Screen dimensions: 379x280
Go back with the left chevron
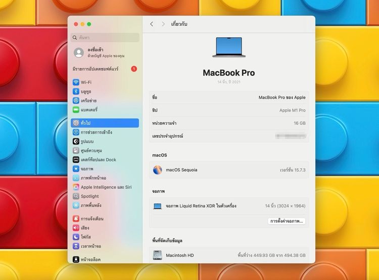pos(152,24)
